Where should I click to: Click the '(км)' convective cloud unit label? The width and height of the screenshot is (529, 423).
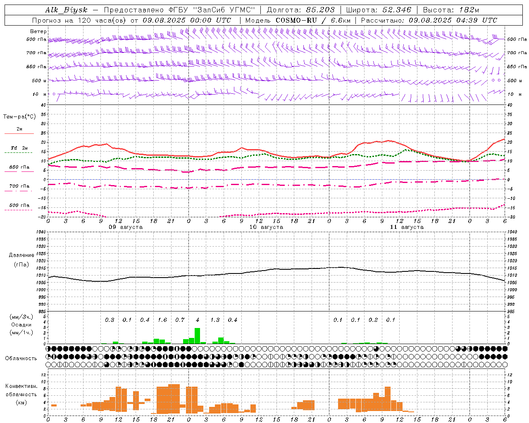point(21,403)
